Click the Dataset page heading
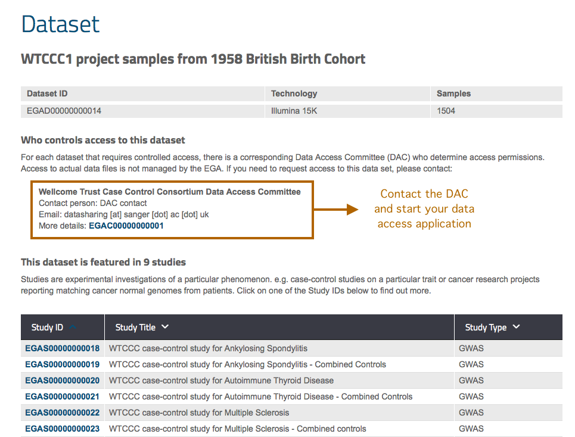 (x=61, y=24)
